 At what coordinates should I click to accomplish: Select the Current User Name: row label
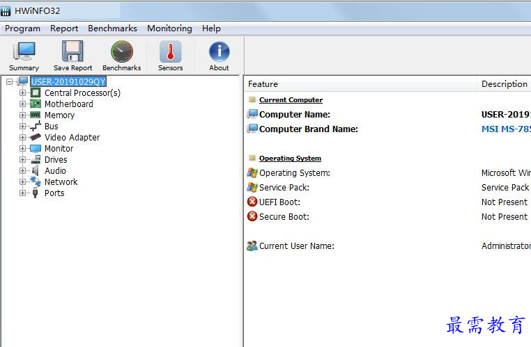(297, 246)
